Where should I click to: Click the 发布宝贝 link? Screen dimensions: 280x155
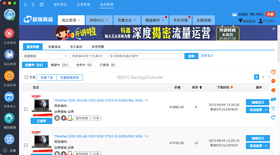pos(207,56)
